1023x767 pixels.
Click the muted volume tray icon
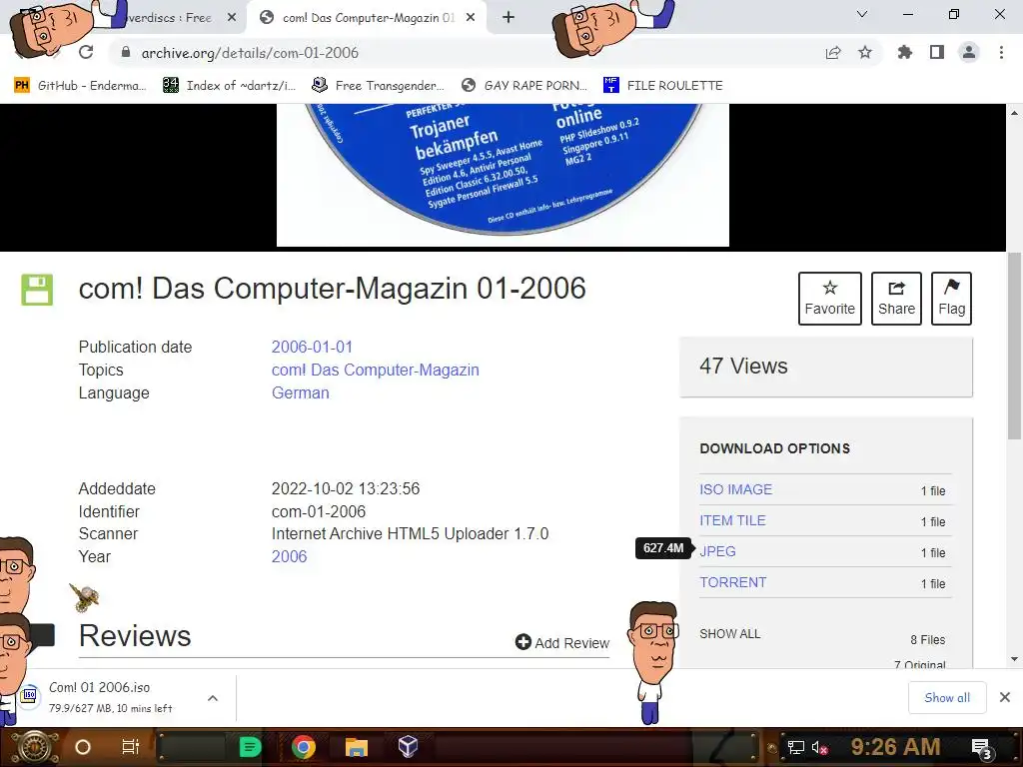(x=819, y=747)
